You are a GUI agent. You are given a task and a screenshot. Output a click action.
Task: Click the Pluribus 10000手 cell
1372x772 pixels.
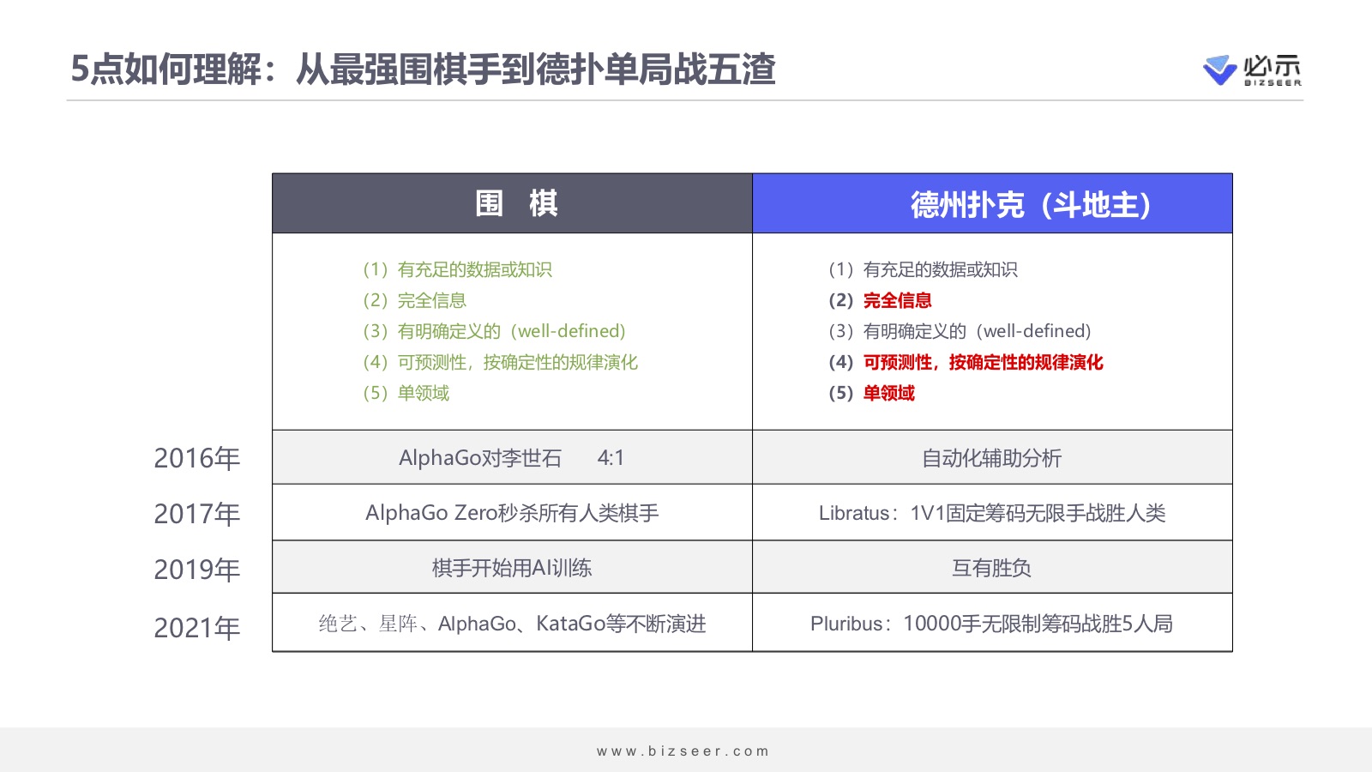tap(992, 624)
